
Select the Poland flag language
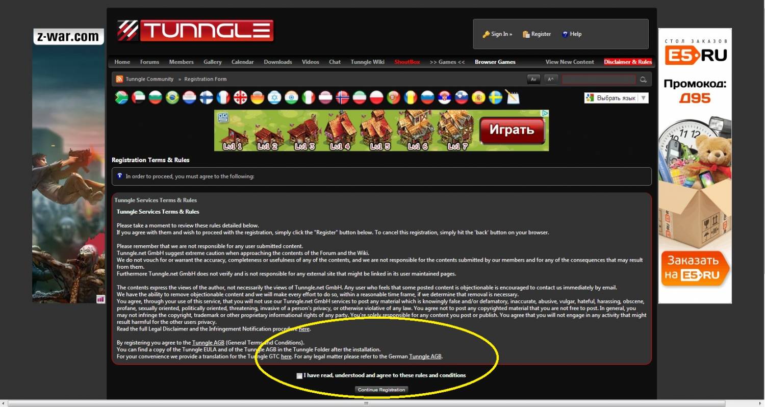(x=376, y=97)
